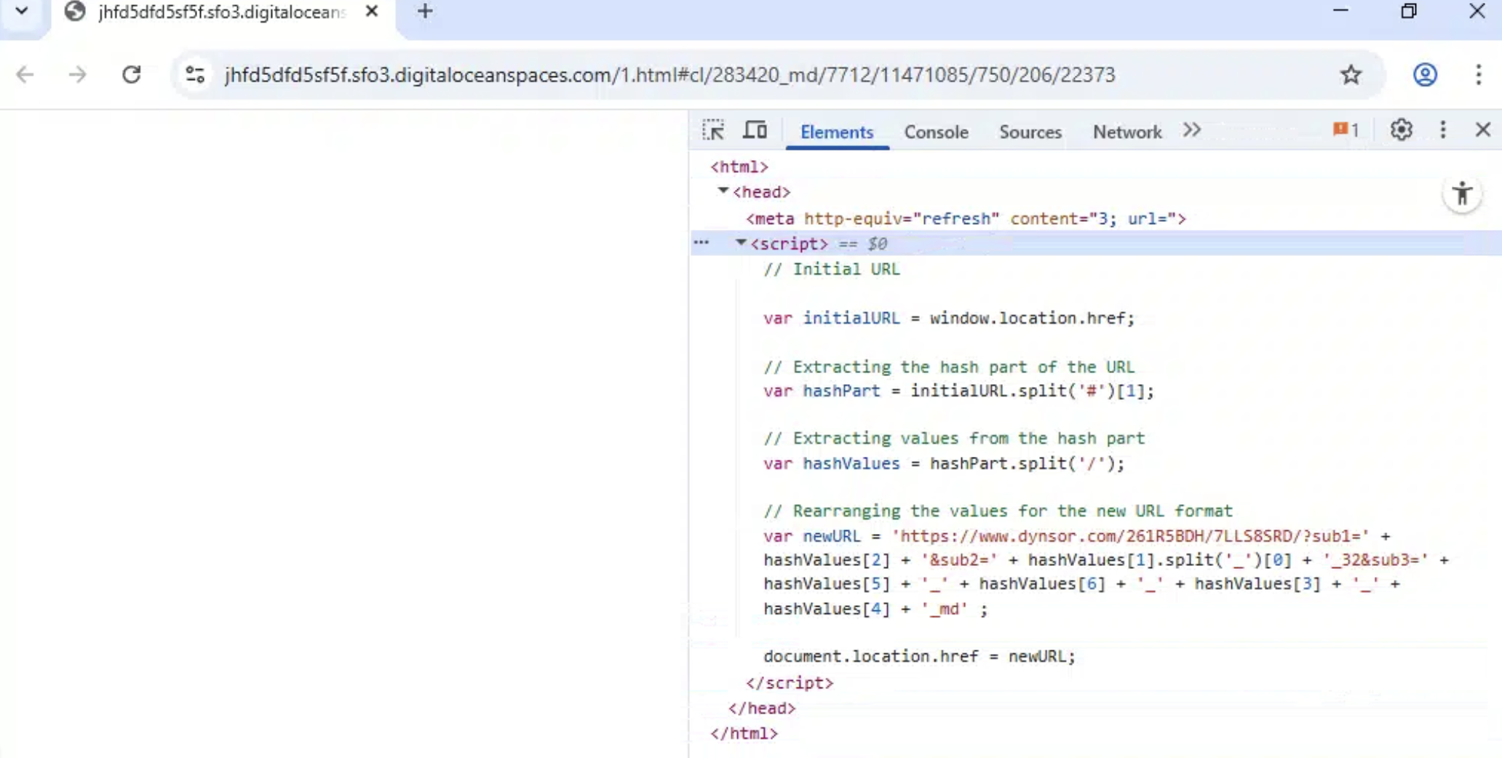Switch to the Console tab
Screen dimensions: 1502x758
point(936,132)
